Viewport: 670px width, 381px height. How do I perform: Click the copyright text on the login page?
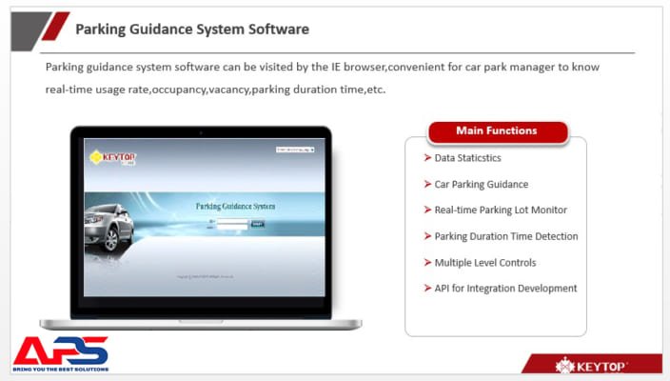(206, 277)
